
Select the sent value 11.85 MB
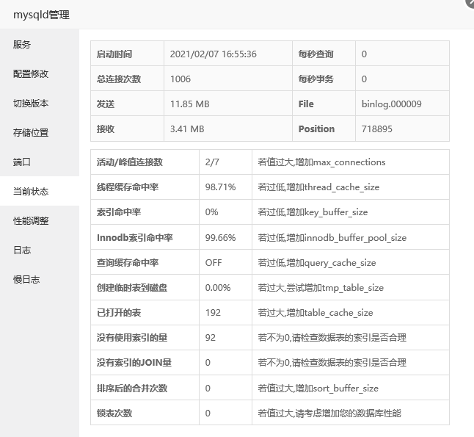pos(189,104)
